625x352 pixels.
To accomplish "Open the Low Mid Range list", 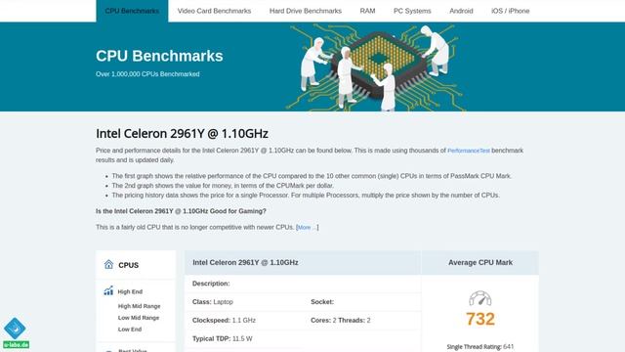I will point(139,318).
